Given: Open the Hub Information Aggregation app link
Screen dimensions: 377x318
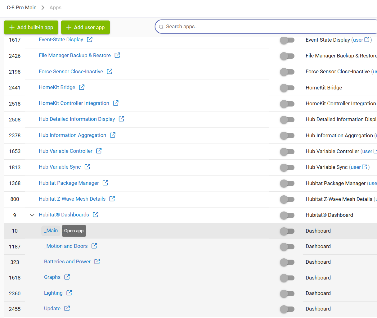Looking at the screenshot, I should [x=72, y=135].
